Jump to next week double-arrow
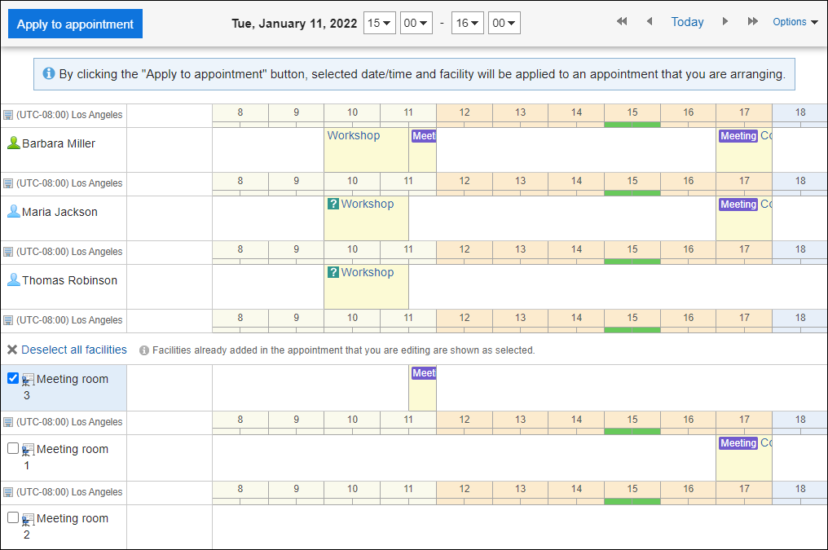This screenshot has width=828, height=550. 752,22
